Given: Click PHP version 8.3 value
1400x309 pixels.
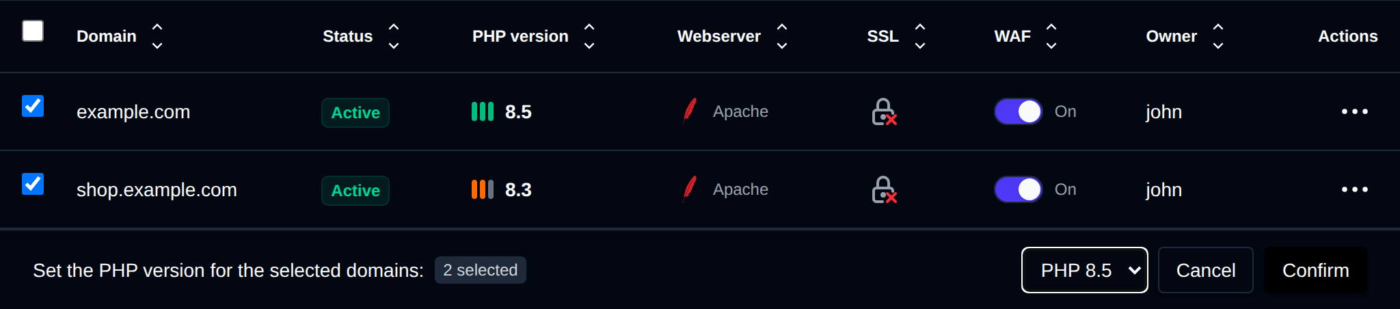Looking at the screenshot, I should (x=518, y=189).
